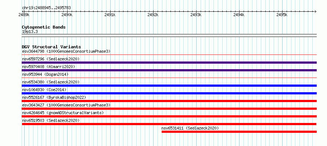Click the nsv5526167 (ByrskaBishop2022) label
This screenshot has width=327, height=146.
click(x=54, y=97)
